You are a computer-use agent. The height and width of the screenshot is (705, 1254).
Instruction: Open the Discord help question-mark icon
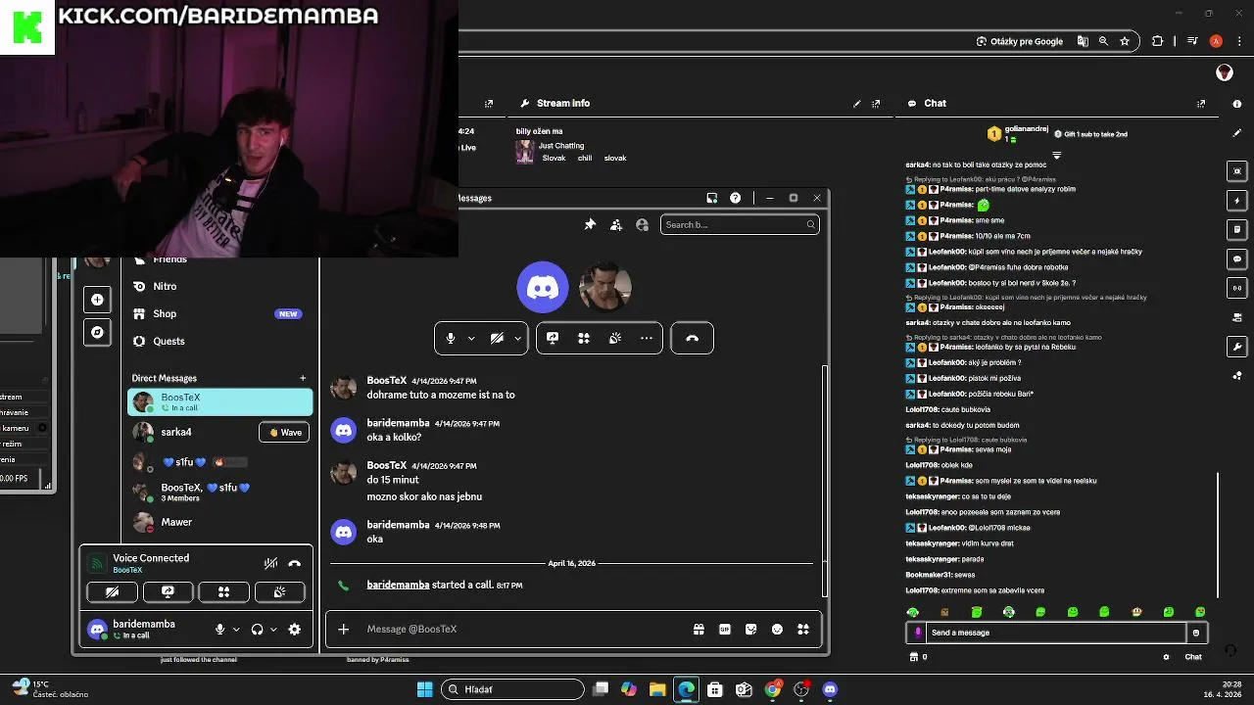pos(736,198)
